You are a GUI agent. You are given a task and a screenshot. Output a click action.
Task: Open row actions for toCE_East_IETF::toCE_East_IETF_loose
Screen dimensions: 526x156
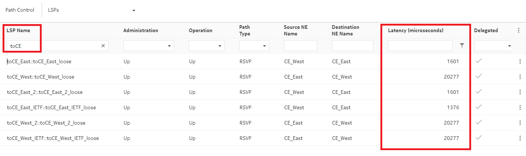pyautogui.click(x=520, y=107)
